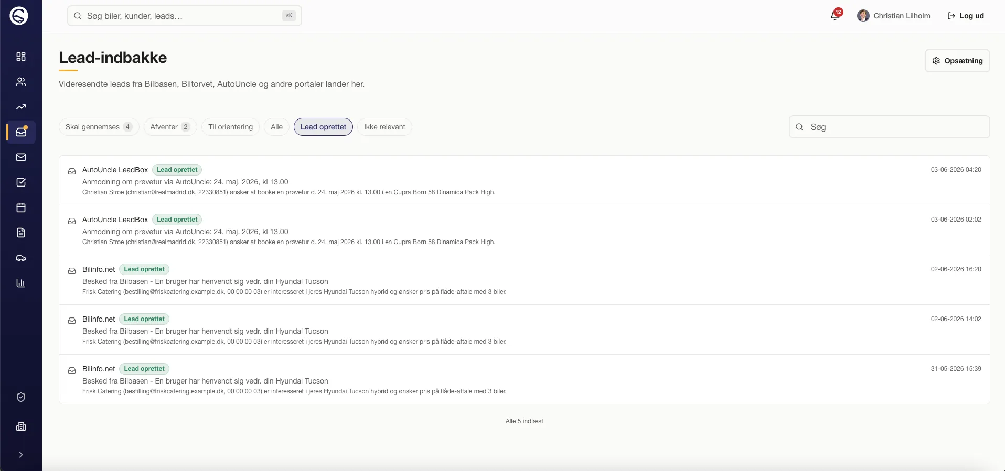Open Bilinfo.net sender from 02-06-2026 14:02
This screenshot has width=1005, height=471.
pos(99,319)
